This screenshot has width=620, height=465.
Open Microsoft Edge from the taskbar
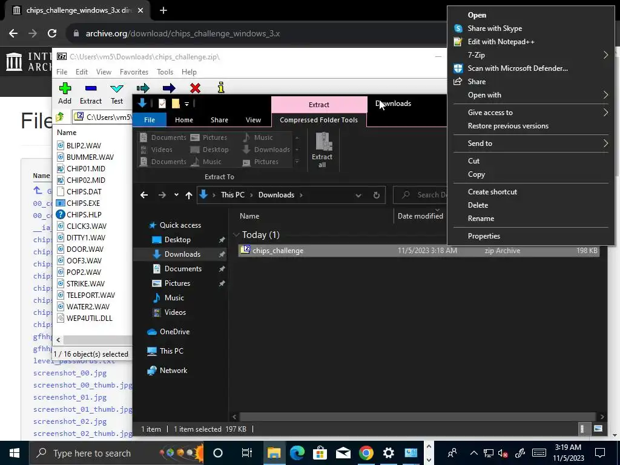click(x=297, y=453)
